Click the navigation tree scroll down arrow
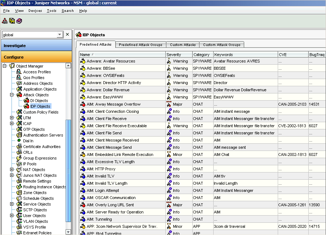326x235 pixels. point(68,232)
